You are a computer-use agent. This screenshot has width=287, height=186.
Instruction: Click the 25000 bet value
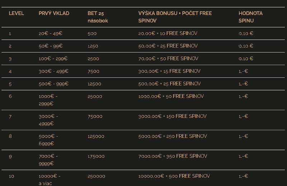coord(95,96)
